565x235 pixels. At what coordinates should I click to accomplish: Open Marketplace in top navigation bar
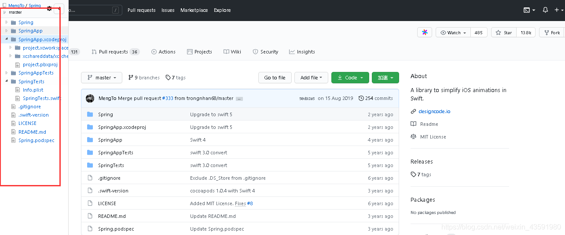[x=194, y=10]
